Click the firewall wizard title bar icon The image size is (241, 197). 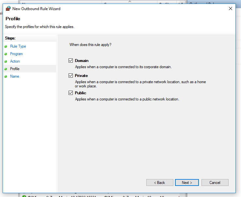point(8,9)
